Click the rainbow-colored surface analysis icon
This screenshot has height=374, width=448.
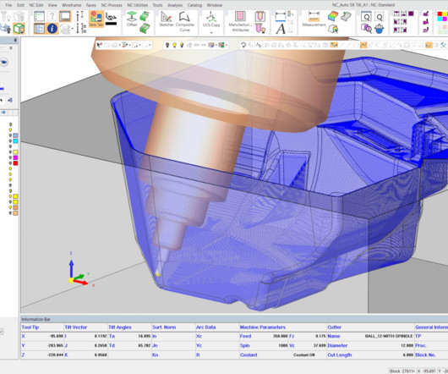pos(333,16)
